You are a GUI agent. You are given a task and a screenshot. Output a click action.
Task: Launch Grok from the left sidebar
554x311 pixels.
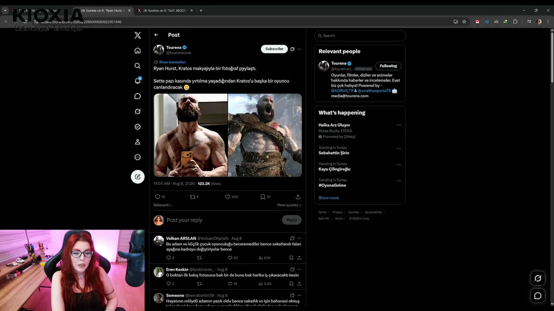pyautogui.click(x=138, y=111)
